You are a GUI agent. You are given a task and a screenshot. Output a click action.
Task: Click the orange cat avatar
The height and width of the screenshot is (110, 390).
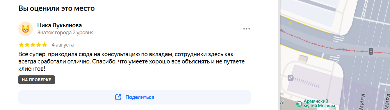pyautogui.click(x=26, y=29)
